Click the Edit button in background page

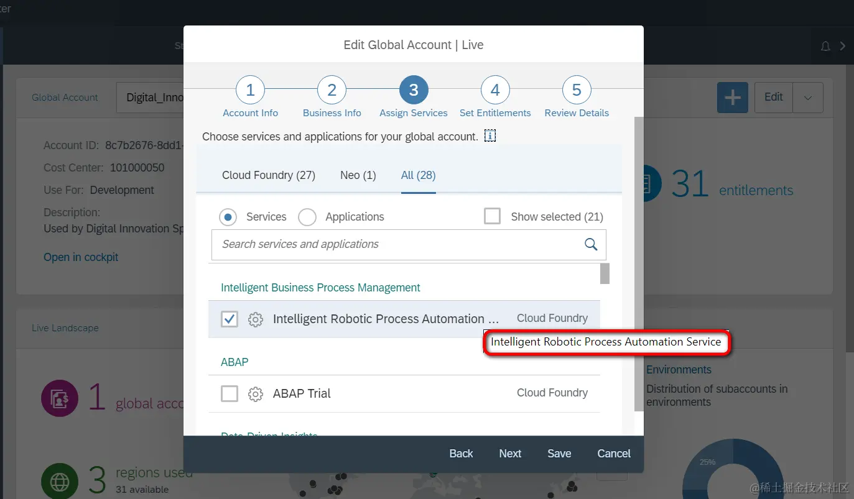[x=774, y=98]
